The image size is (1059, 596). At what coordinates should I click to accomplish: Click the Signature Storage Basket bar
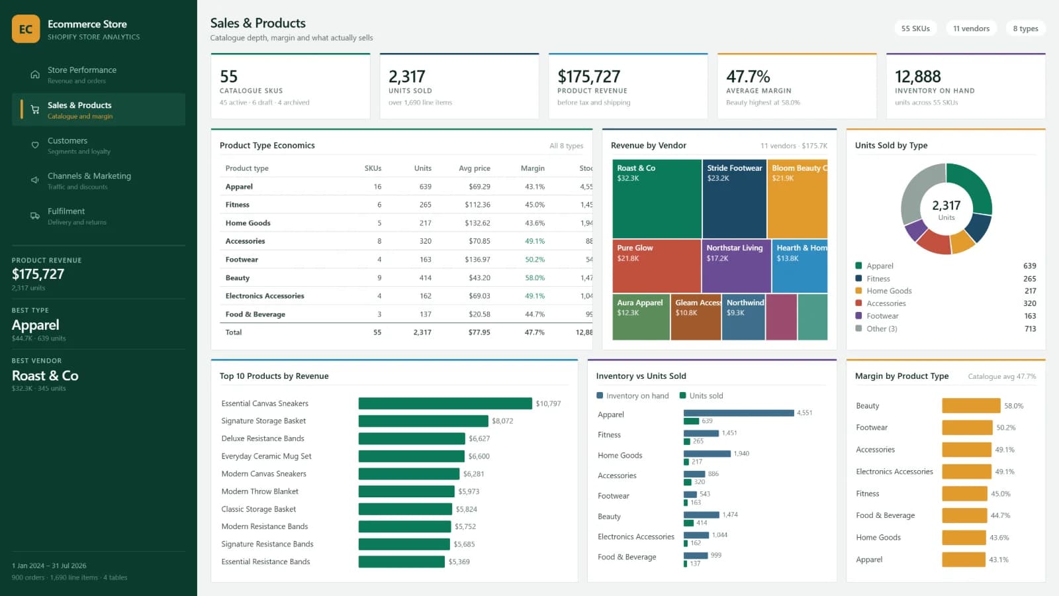(424, 421)
